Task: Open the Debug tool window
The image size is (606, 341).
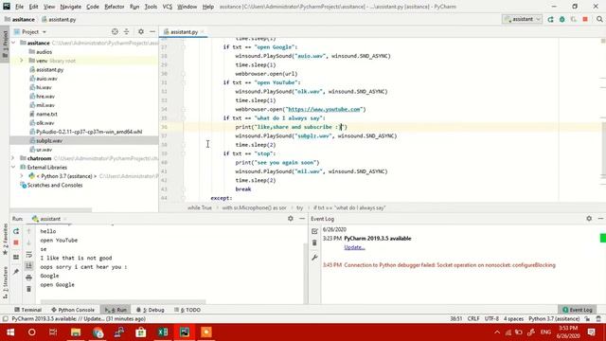Action: click(151, 310)
